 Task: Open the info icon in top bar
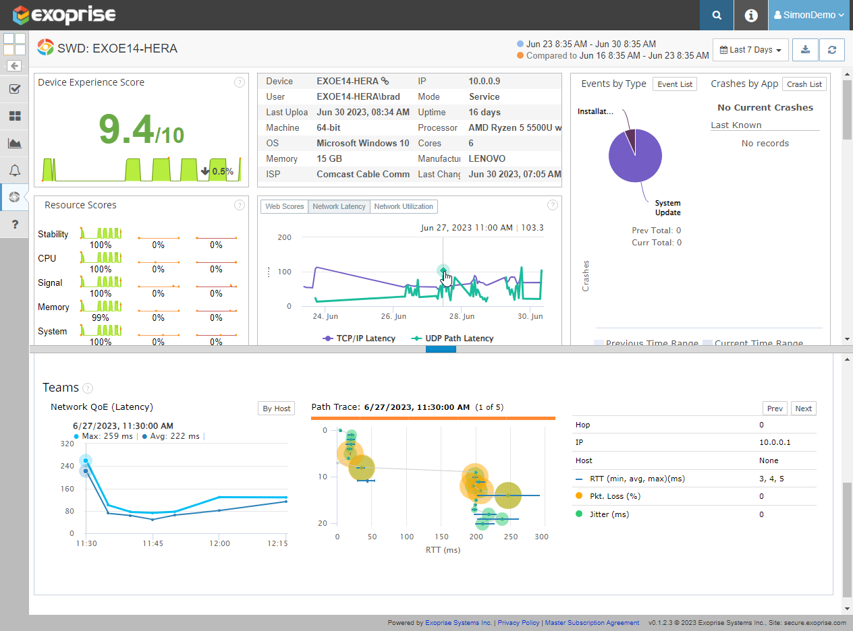tap(751, 15)
